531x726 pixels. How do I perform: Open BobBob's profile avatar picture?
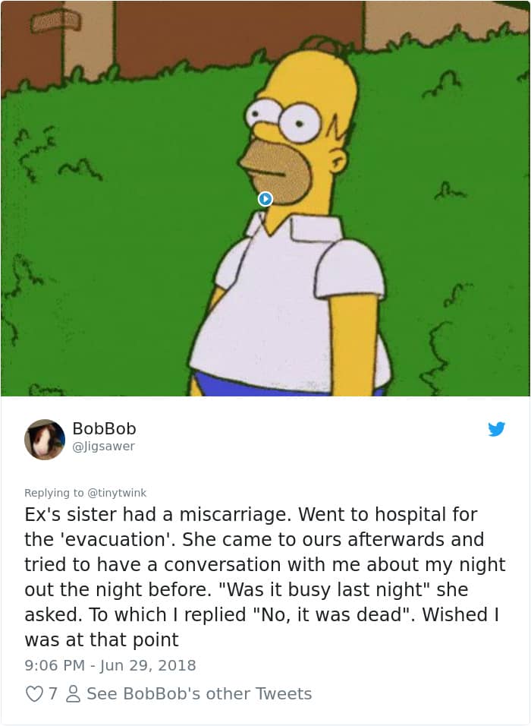(x=45, y=440)
